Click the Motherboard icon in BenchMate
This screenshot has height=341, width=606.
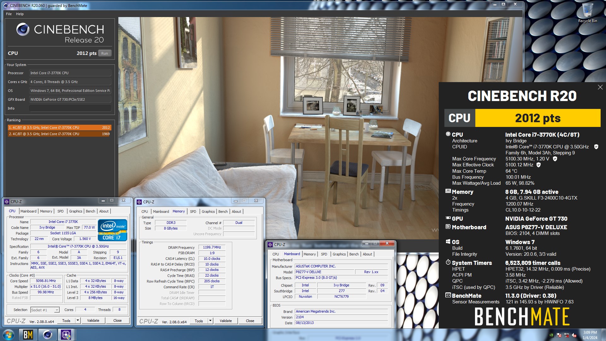coord(448,227)
